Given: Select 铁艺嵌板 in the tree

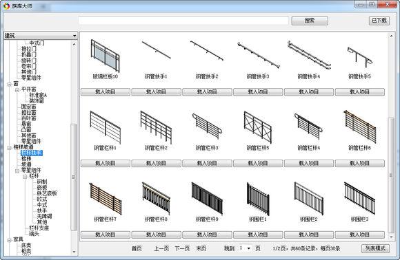Looking at the screenshot, I should coord(47,193).
